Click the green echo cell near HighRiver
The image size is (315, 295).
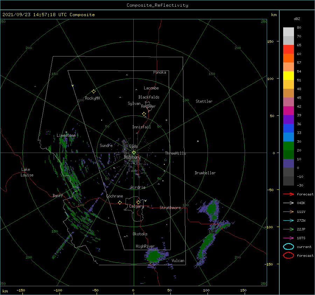click(x=154, y=256)
